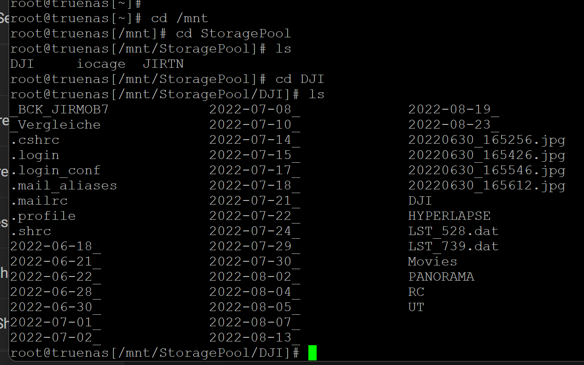Click the .cshrc file entry
Image resolution: width=584 pixels, height=365 pixels.
pos(35,140)
